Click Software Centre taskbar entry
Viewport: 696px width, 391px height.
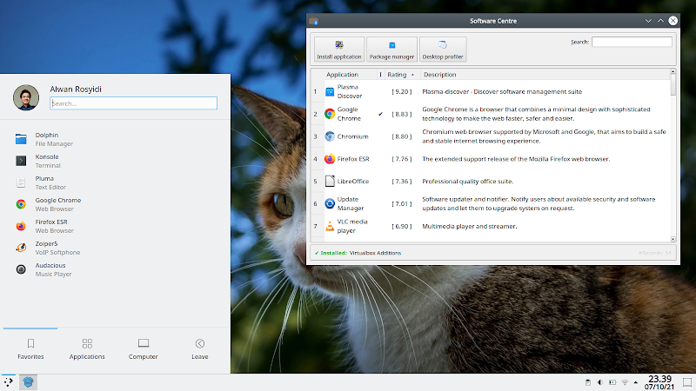pyautogui.click(x=28, y=382)
